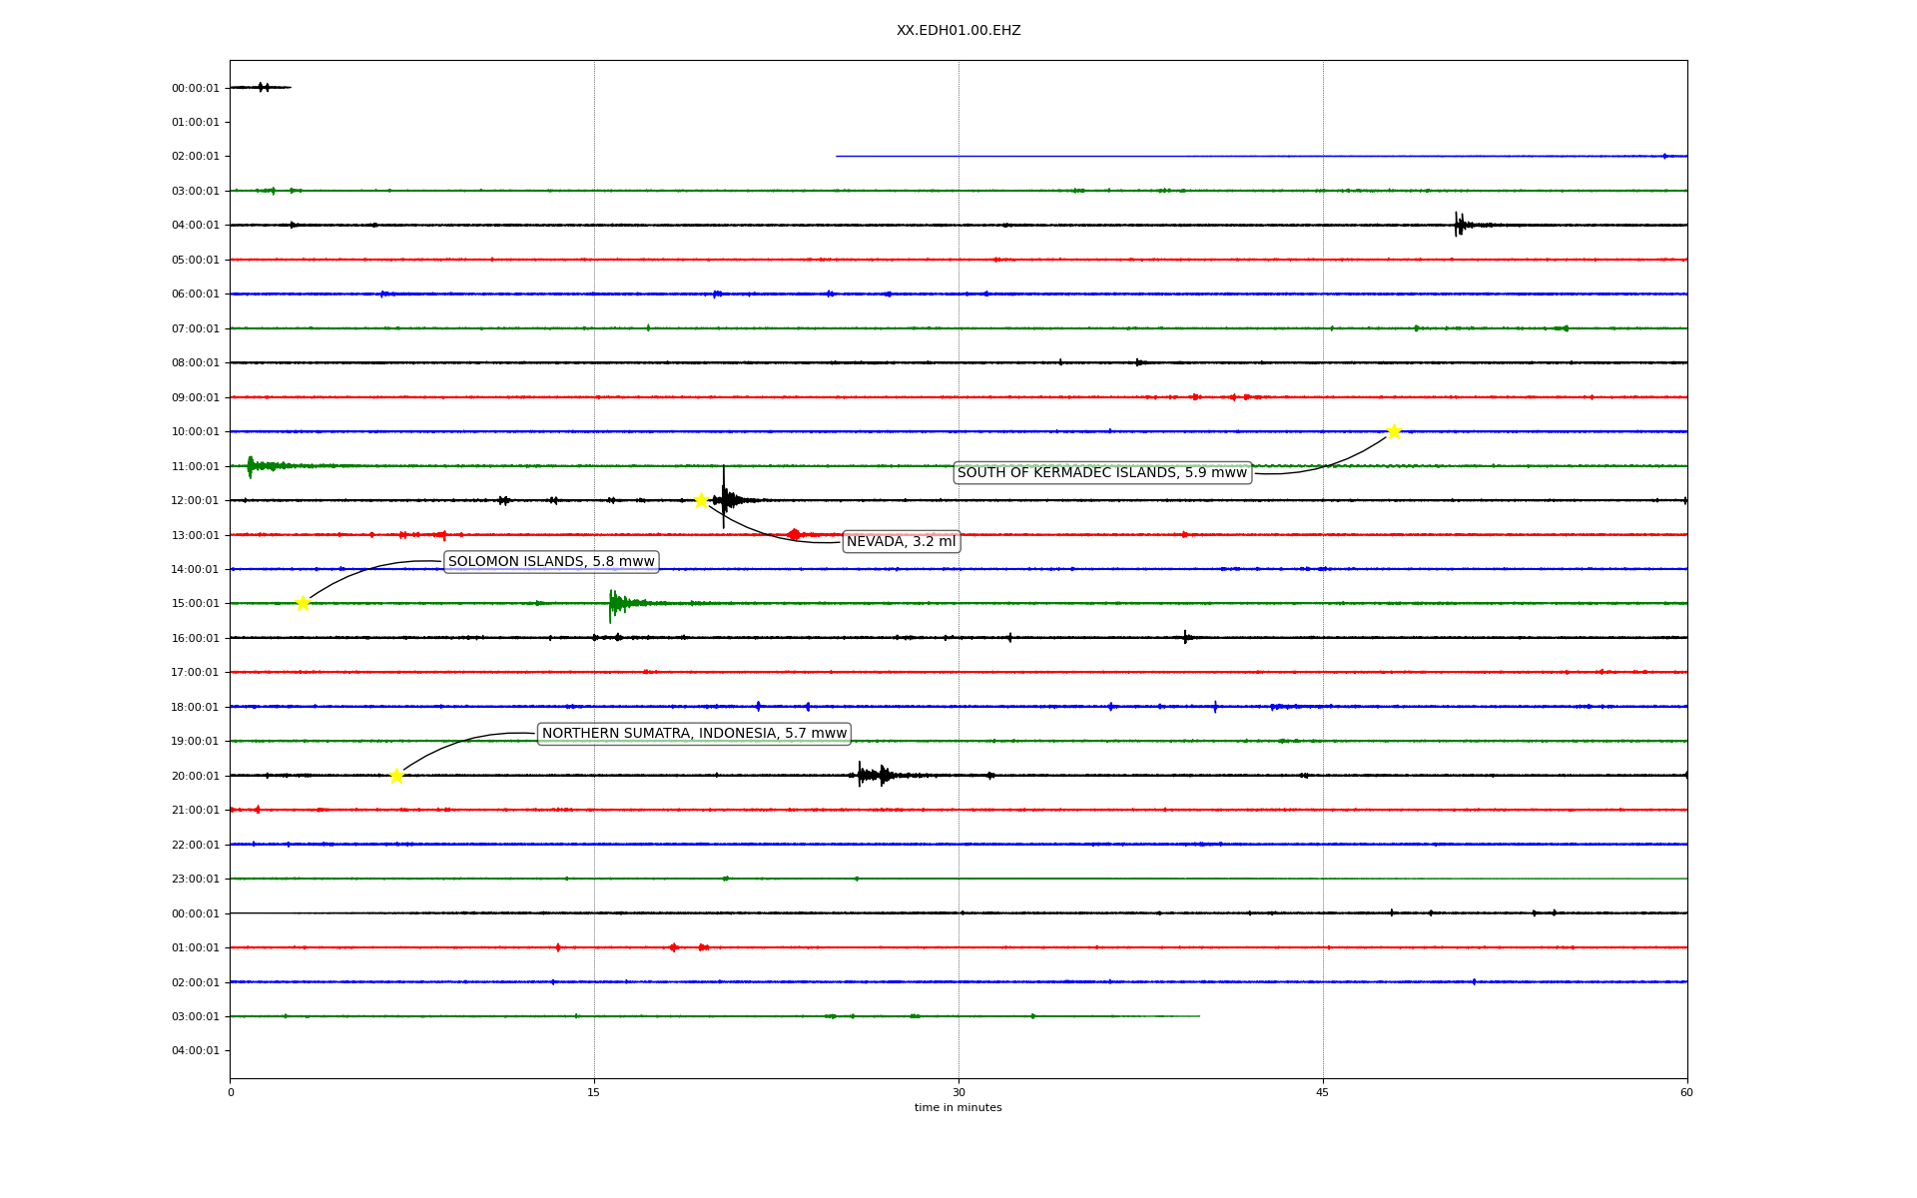Click the yellow star on 12:00:01 trace
Image resolution: width=1917 pixels, height=1198 pixels.
(x=701, y=500)
